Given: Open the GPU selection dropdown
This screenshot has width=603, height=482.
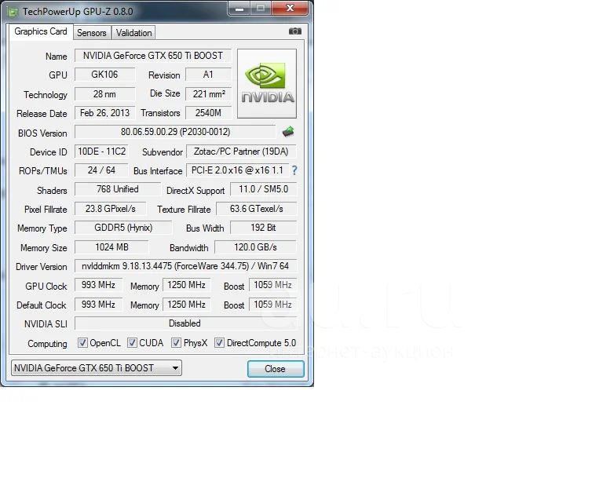Looking at the screenshot, I should pyautogui.click(x=97, y=368).
